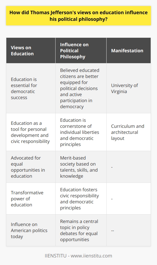
Task: Select the 'Manifestation' column header
Action: coord(129,50)
